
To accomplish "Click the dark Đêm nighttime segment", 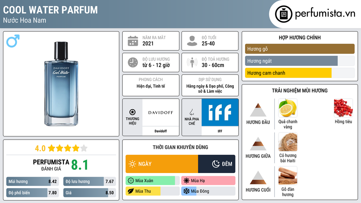I will coord(217,164).
